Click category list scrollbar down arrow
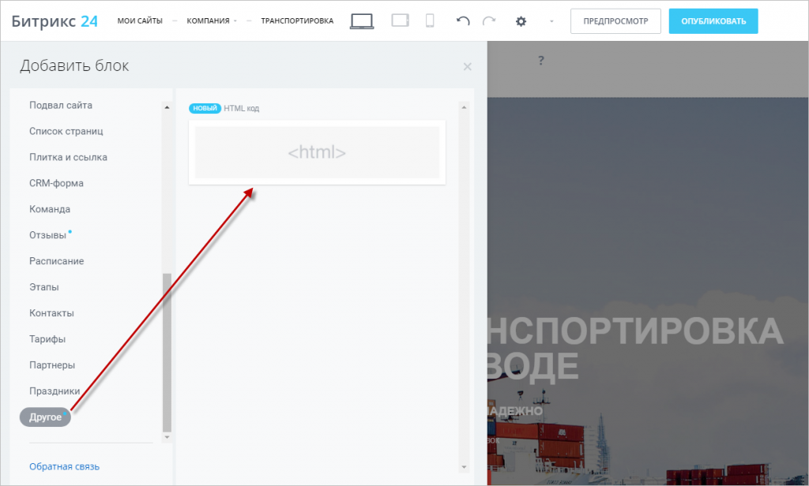 point(167,437)
